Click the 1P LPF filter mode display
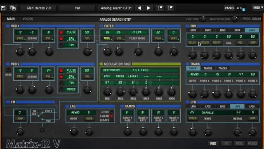 (137, 32)
